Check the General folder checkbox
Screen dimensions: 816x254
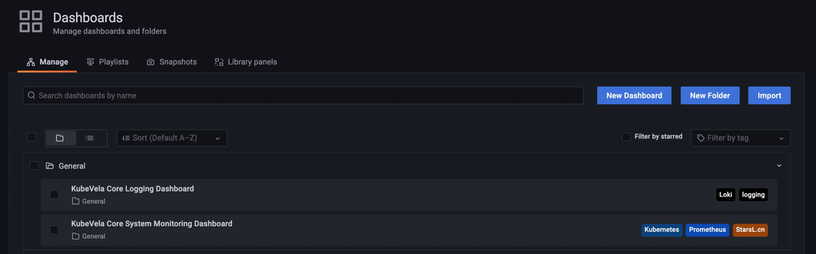[x=34, y=166]
